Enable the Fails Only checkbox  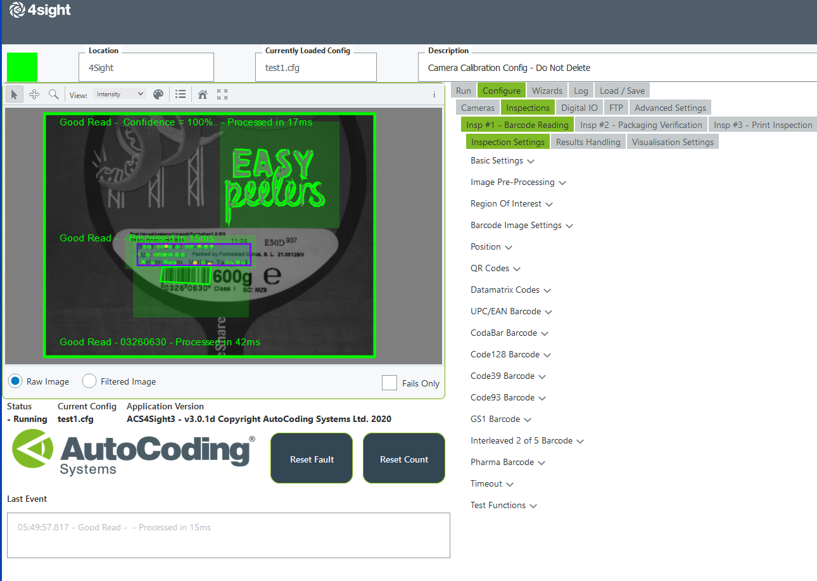pyautogui.click(x=389, y=383)
